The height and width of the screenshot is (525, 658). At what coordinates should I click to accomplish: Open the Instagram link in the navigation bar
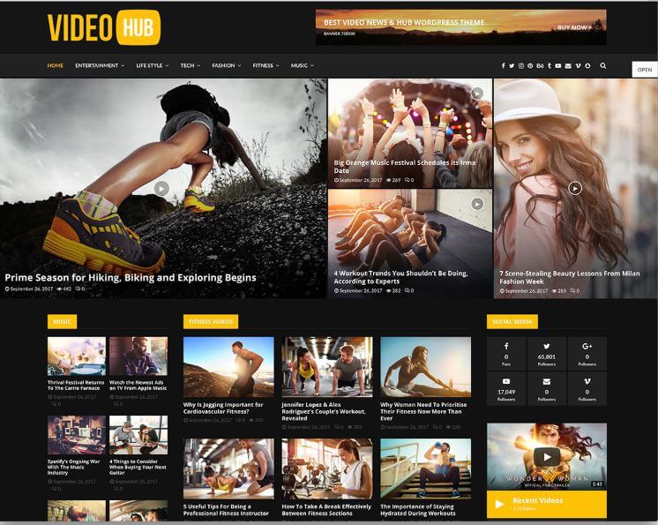pyautogui.click(x=520, y=66)
